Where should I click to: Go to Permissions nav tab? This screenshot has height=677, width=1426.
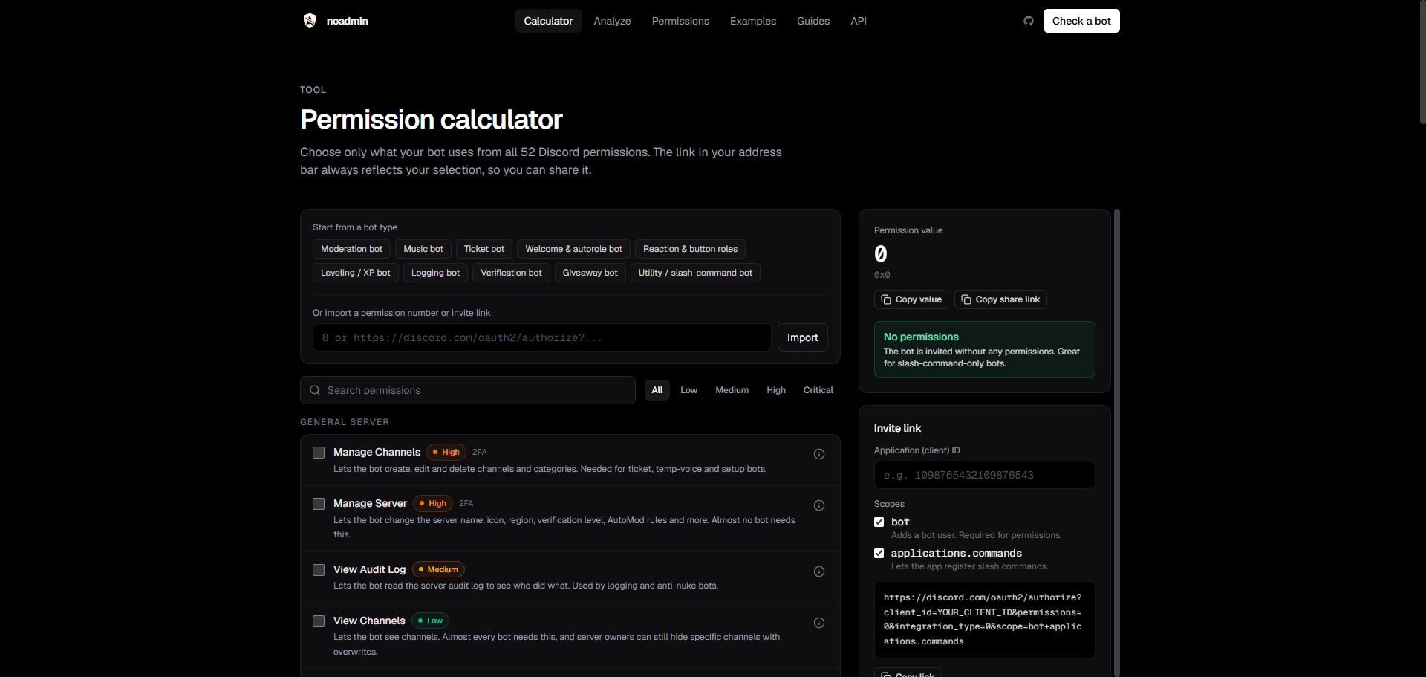pos(680,21)
